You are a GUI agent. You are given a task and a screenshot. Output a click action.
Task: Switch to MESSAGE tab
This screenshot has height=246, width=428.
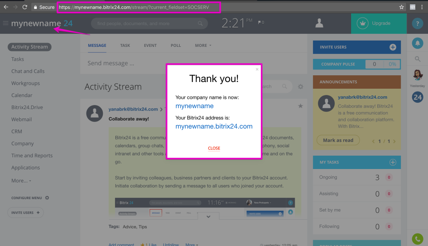pos(97,45)
